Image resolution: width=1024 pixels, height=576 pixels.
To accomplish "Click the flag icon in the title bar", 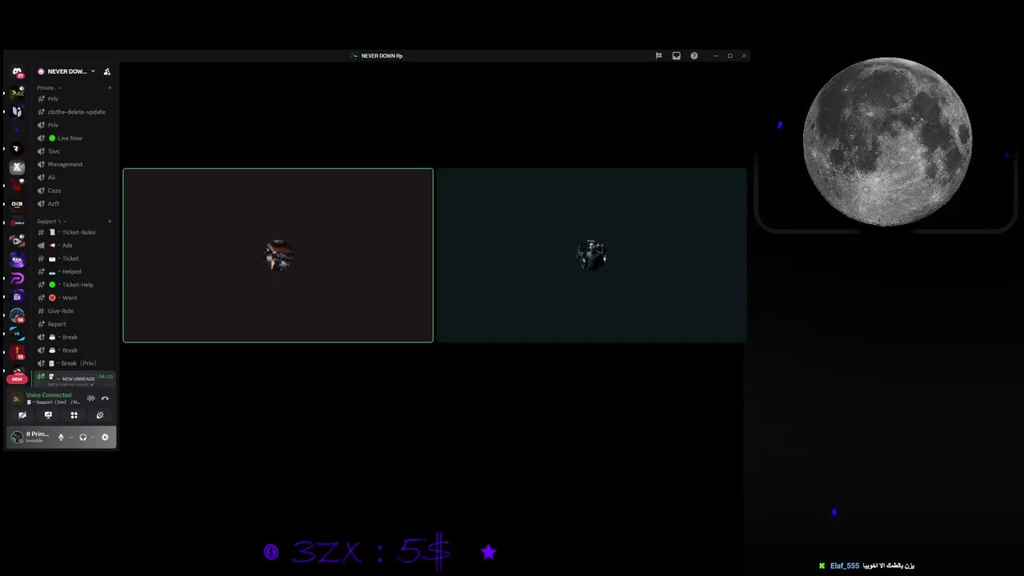I will coord(658,56).
